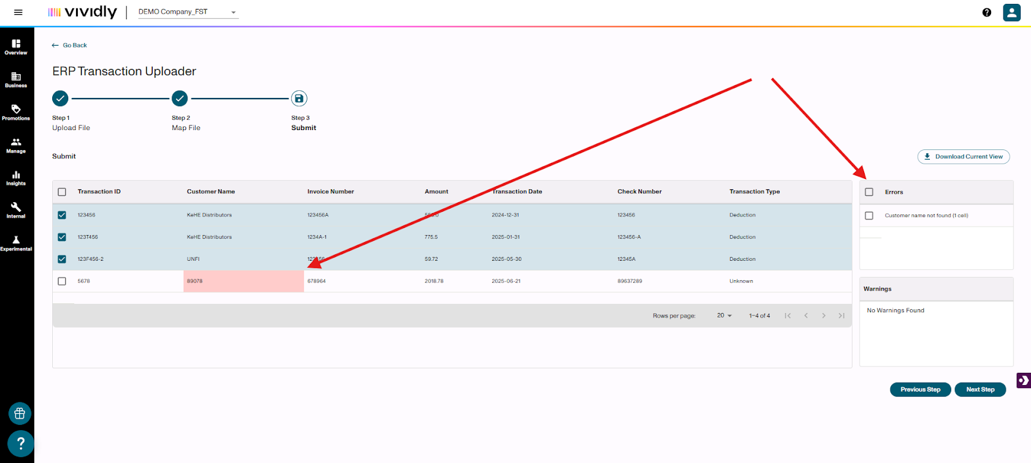The width and height of the screenshot is (1031, 463).
Task: Toggle 'Customer name not found' error checkbox
Action: coord(869,216)
